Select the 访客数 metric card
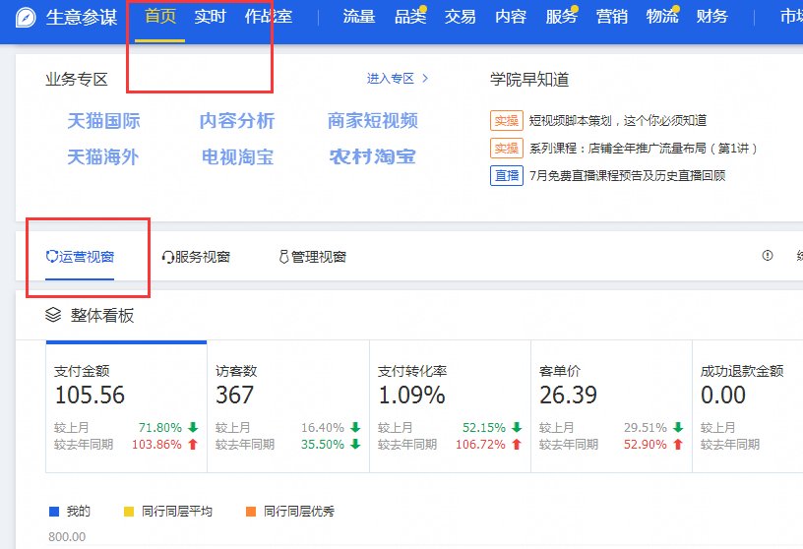 (288, 406)
